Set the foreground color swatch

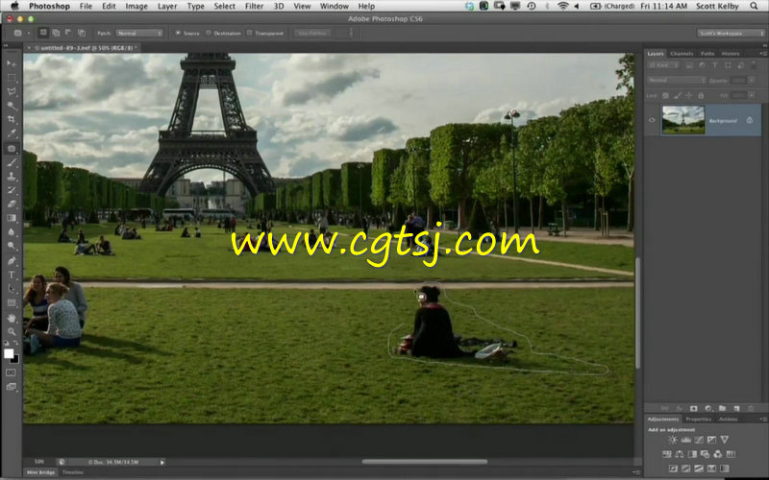9,353
